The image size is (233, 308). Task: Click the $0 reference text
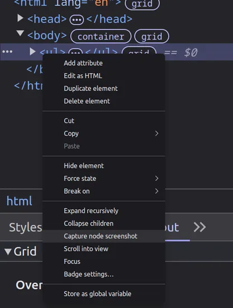tap(191, 52)
